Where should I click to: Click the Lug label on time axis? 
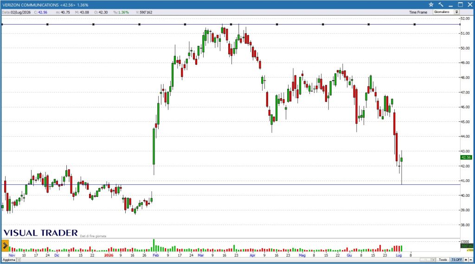pos(398,255)
